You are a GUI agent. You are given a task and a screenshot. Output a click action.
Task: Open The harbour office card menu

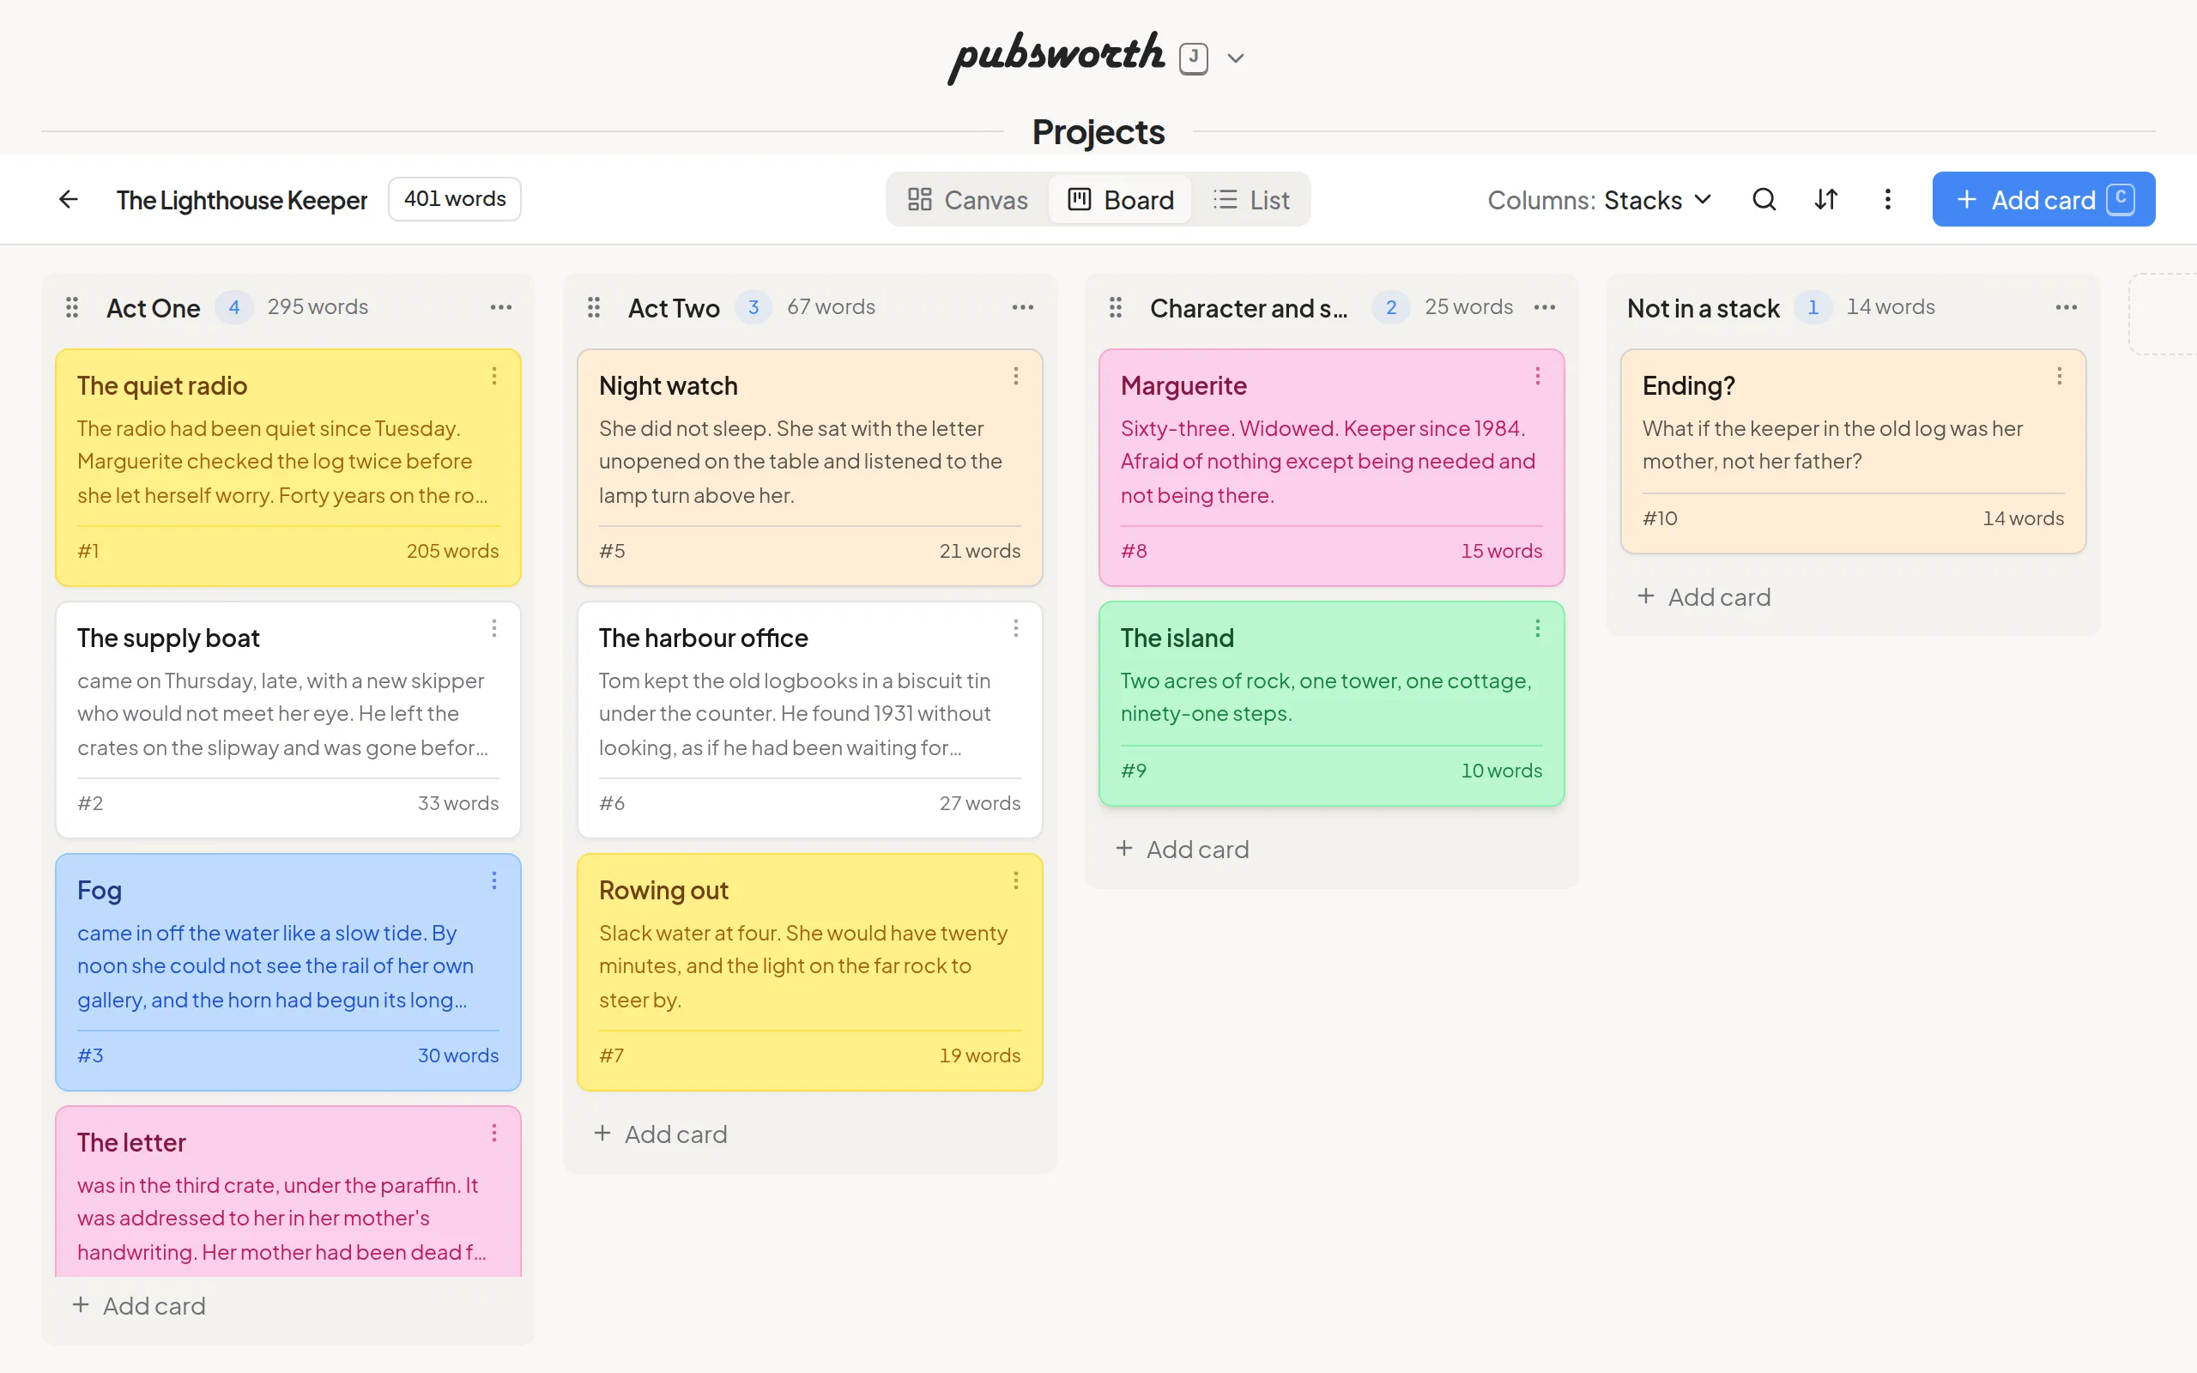pyautogui.click(x=1016, y=628)
